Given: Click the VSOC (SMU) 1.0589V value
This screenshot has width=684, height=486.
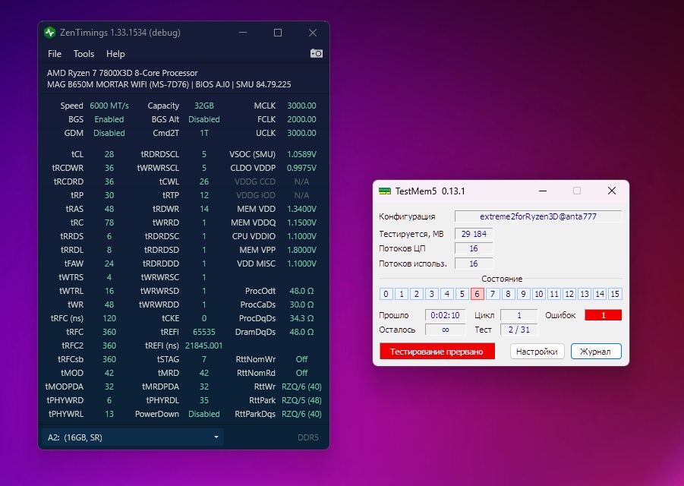Looking at the screenshot, I should 301,154.
